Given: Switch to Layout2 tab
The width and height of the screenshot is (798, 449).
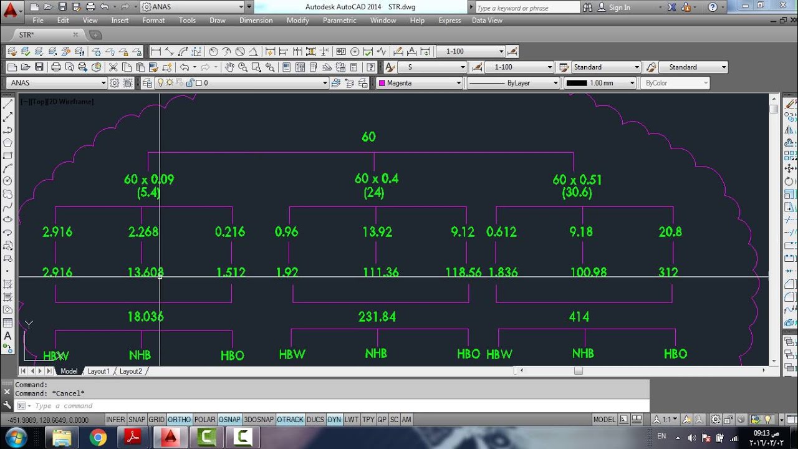Looking at the screenshot, I should pos(131,371).
